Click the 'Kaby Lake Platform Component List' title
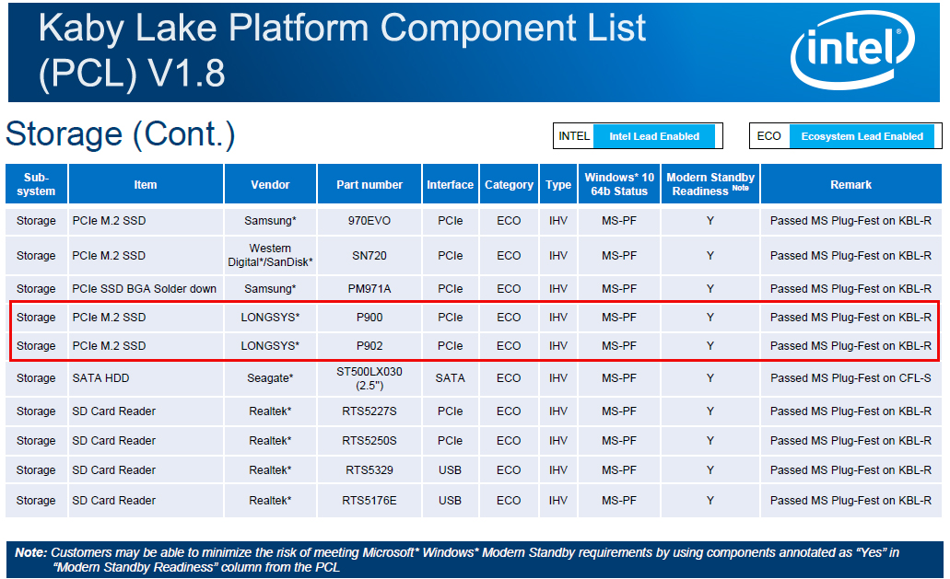950x579 pixels. tap(343, 29)
